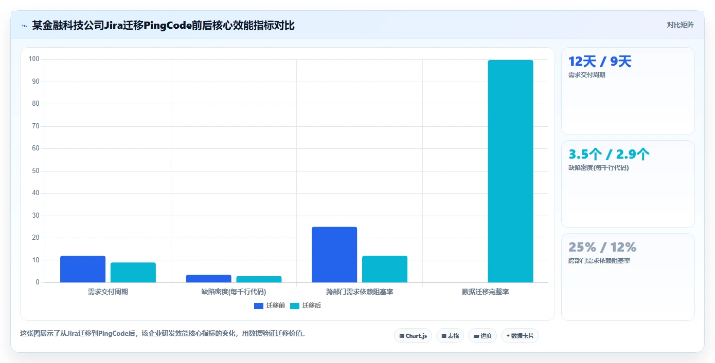Toggle the 迁移前 legend color box
715x363 pixels.
point(259,306)
